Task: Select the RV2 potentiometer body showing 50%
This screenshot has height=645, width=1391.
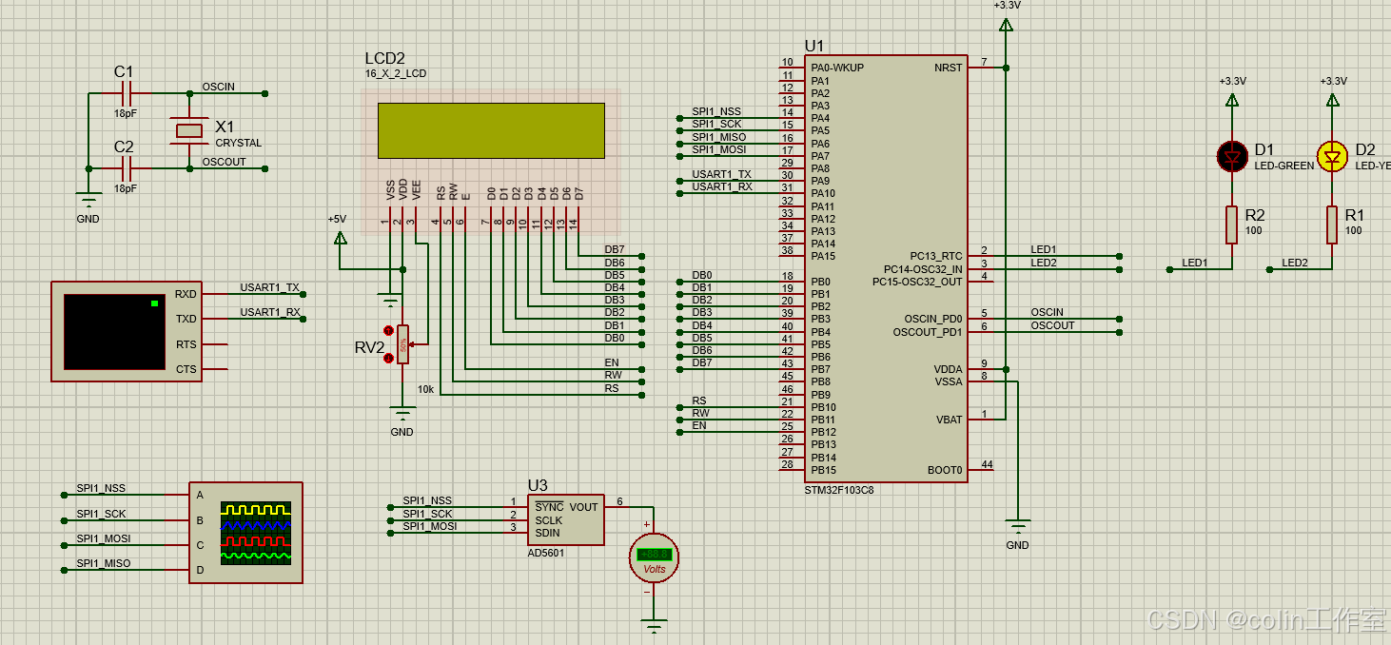Action: coord(403,344)
